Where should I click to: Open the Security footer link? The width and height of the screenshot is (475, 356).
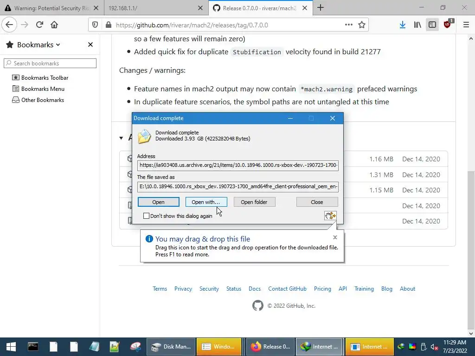point(209,289)
